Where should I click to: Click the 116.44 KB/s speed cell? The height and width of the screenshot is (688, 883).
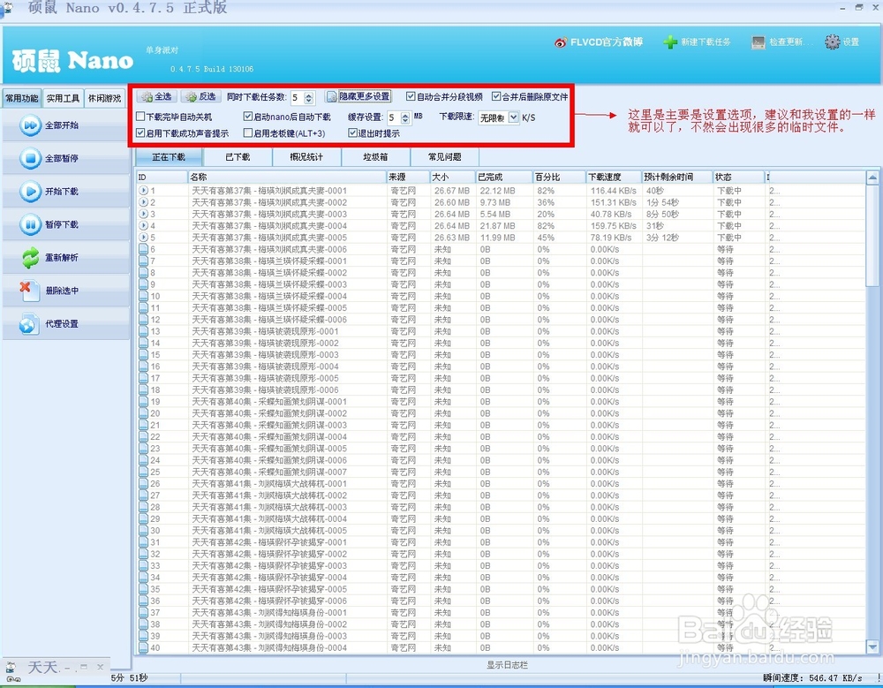614,191
